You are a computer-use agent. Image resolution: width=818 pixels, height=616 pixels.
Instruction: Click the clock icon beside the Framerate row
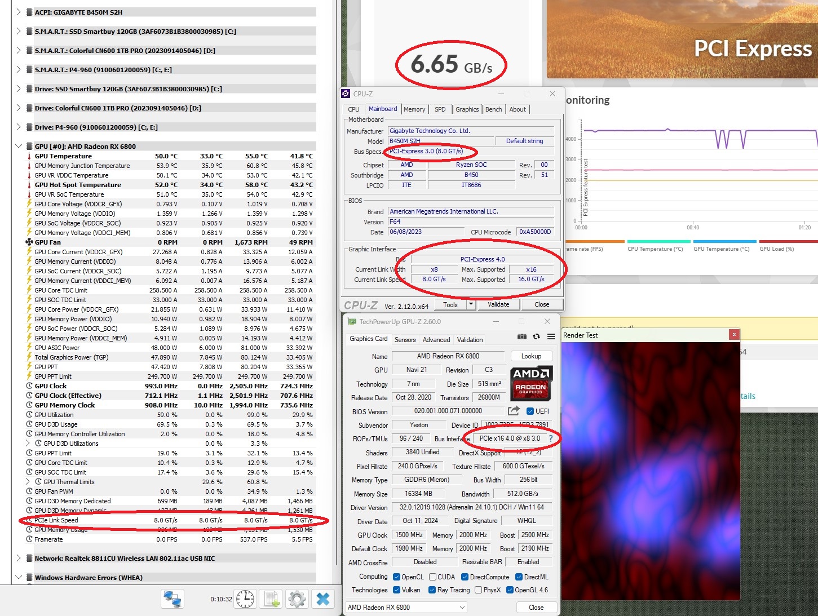point(29,539)
